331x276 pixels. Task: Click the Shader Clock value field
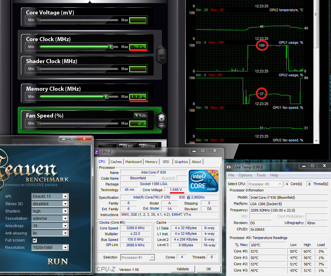138,69
